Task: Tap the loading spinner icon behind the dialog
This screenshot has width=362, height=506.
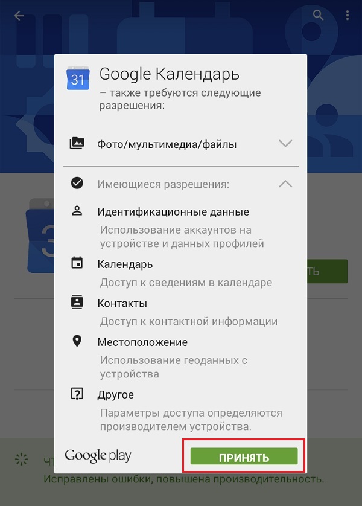Action: 22,460
